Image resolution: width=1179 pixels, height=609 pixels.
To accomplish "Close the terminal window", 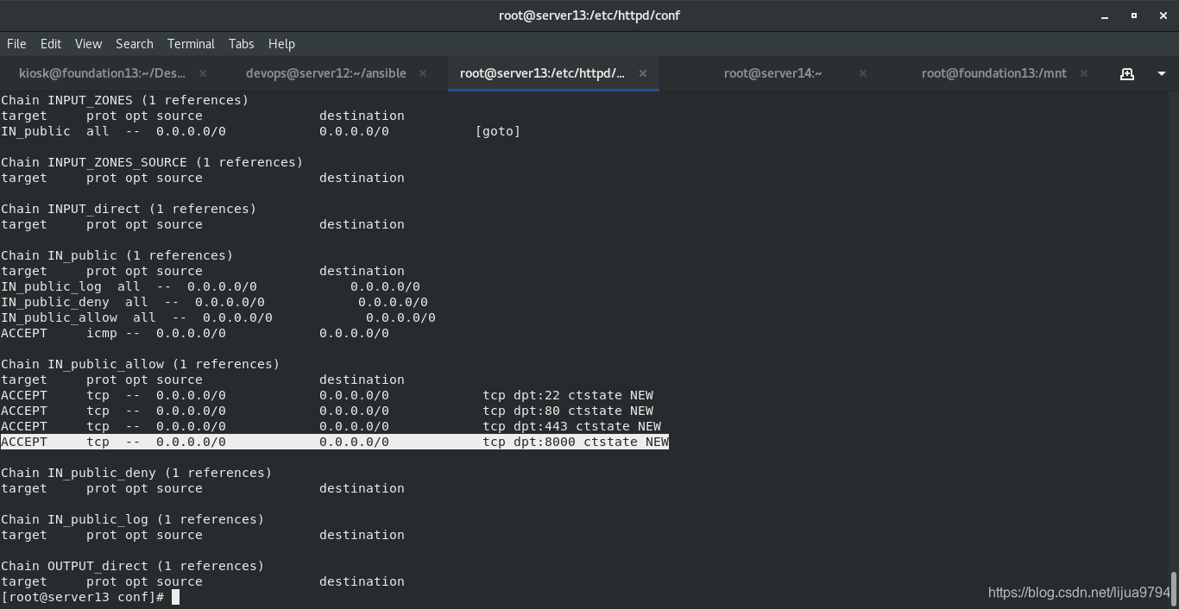I will point(1162,16).
